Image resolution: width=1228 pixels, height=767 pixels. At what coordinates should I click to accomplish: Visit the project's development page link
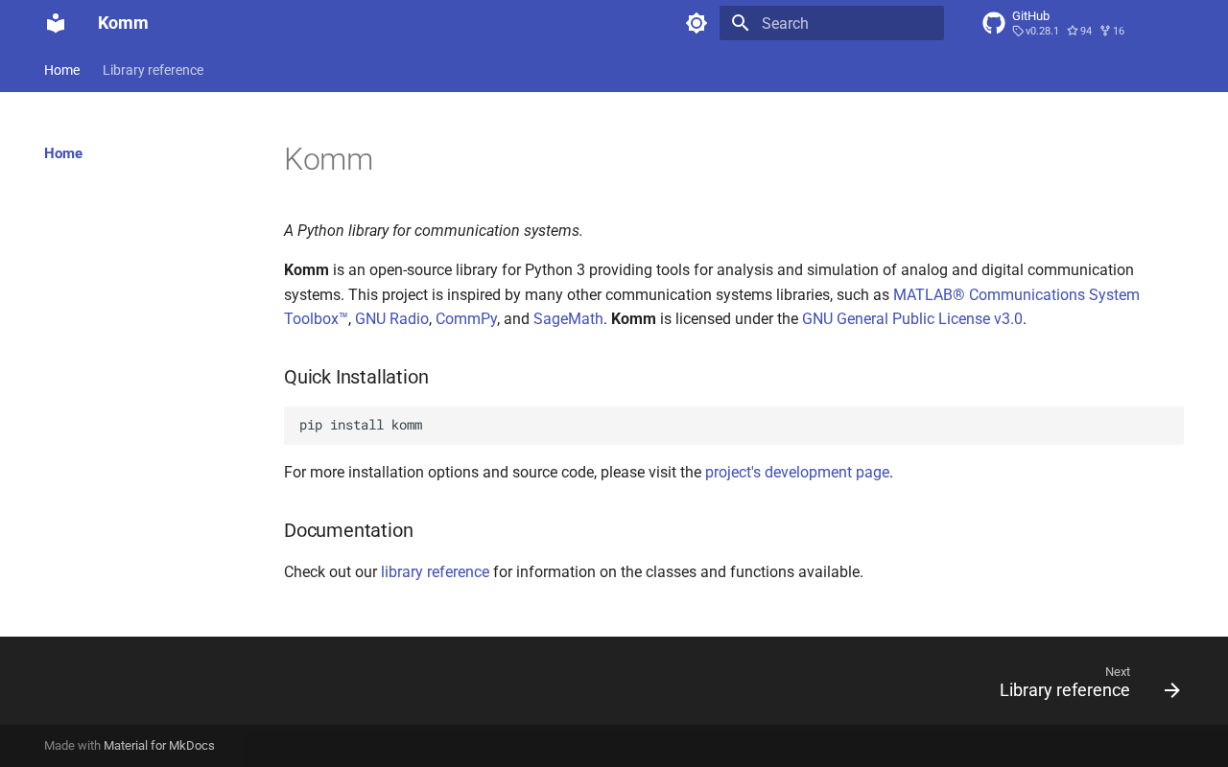(796, 472)
